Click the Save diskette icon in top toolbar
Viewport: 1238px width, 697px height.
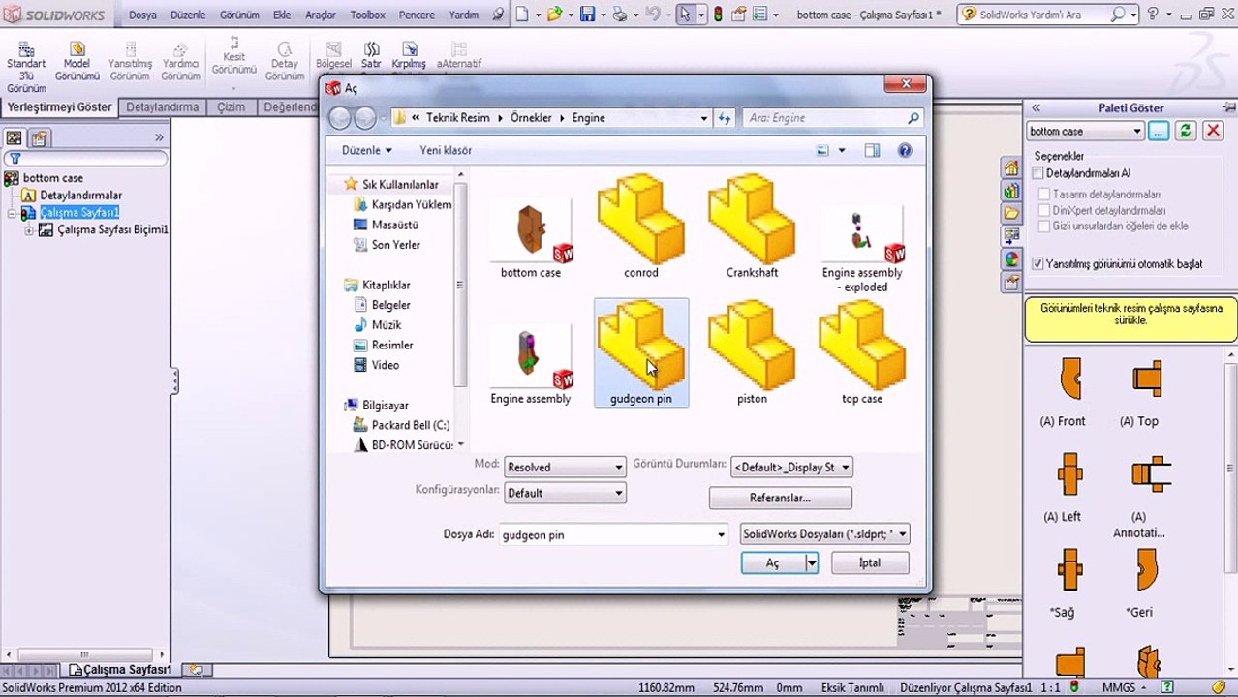587,15
